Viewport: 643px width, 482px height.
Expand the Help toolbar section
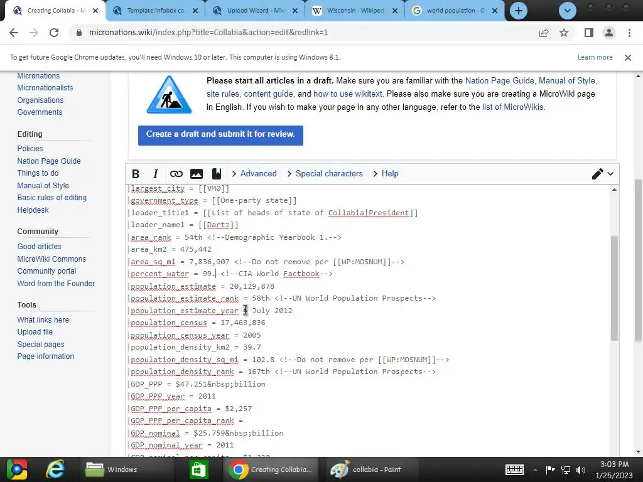386,174
